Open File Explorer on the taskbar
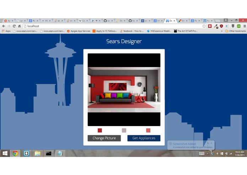 coord(37,153)
